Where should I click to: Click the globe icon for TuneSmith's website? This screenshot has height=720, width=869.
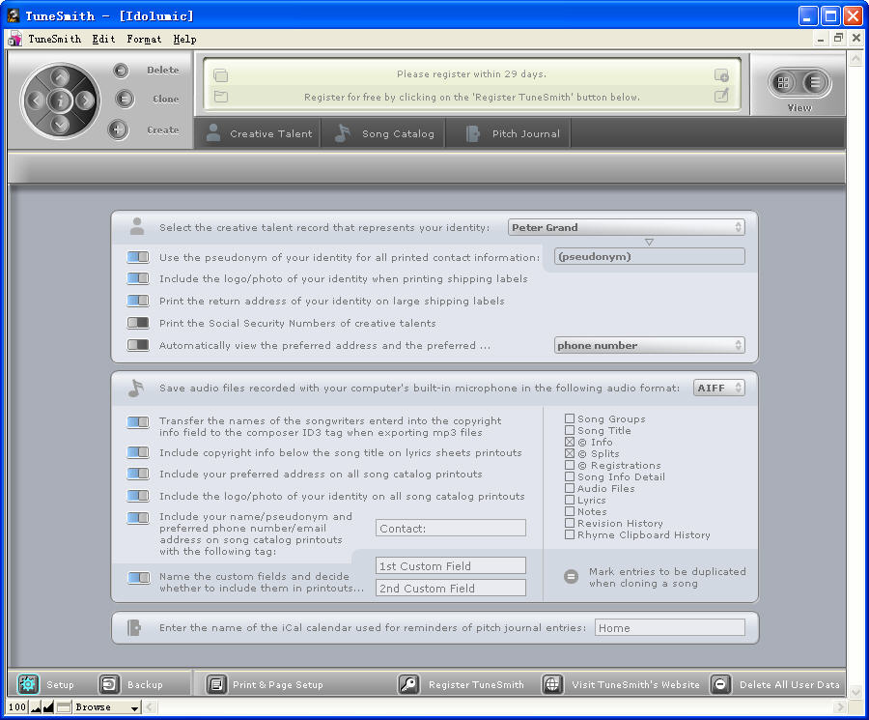click(x=552, y=684)
